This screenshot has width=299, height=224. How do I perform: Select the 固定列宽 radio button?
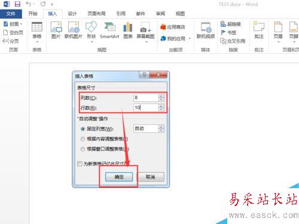tap(83, 129)
